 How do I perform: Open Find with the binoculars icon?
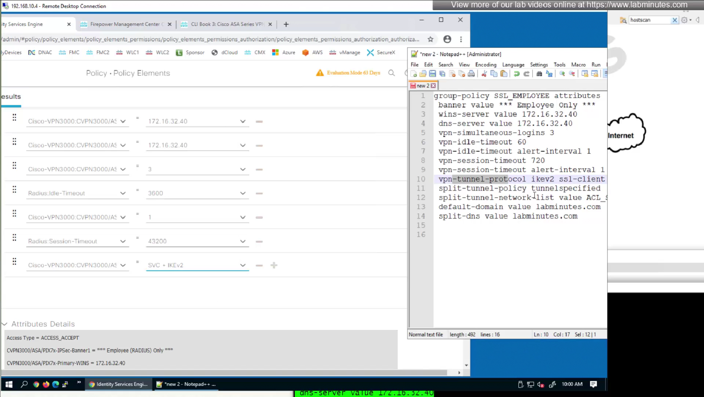coord(539,74)
